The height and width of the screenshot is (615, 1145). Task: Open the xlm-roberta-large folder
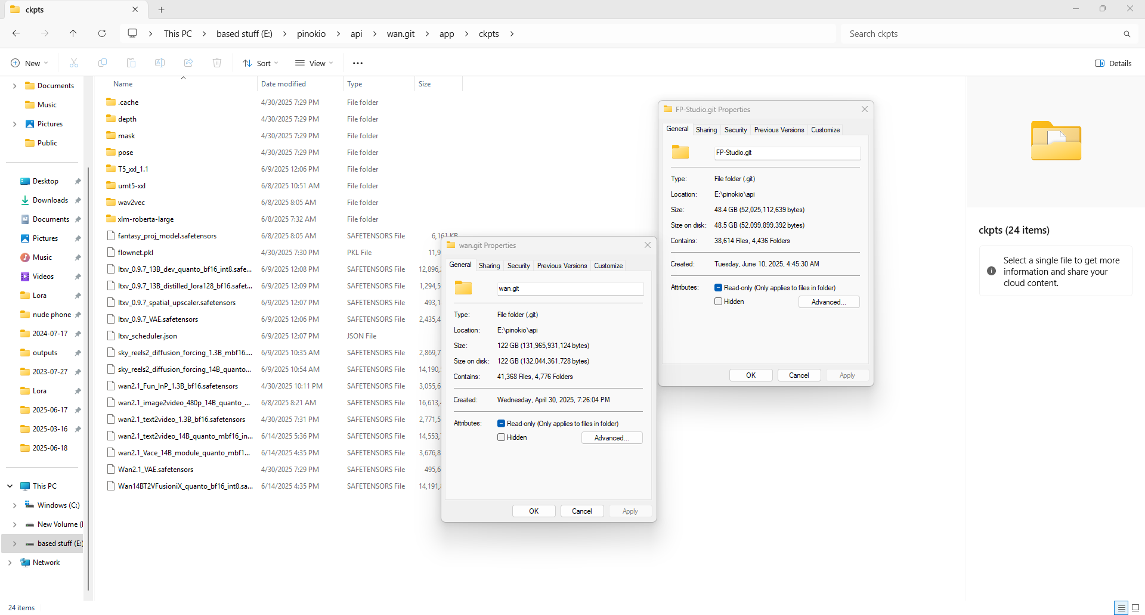point(146,219)
